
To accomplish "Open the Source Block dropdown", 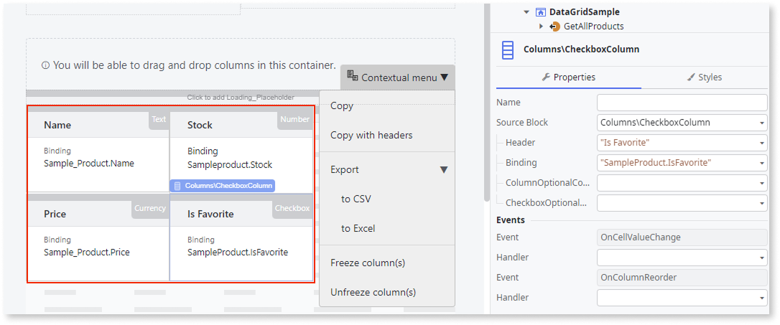I will (x=763, y=123).
